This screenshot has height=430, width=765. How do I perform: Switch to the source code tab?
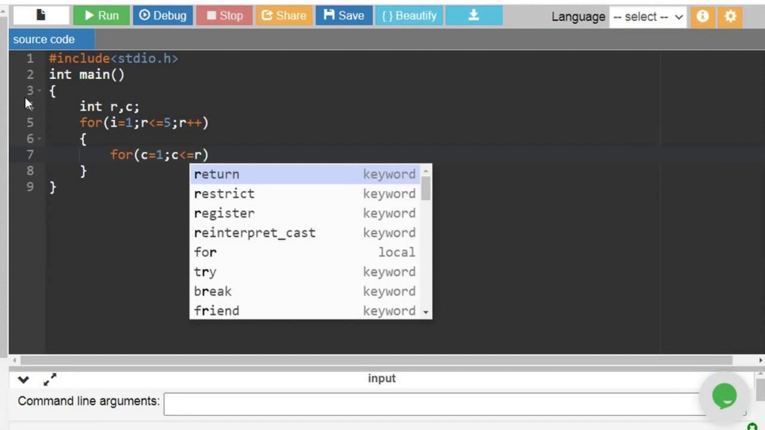(x=51, y=39)
